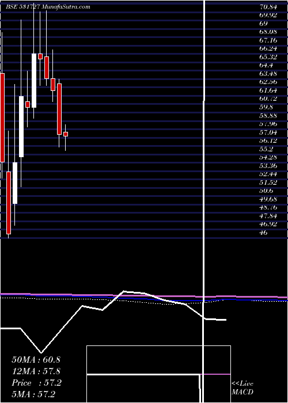Select the 48.76 price axis label
288x403 pixels.
click(x=268, y=207)
